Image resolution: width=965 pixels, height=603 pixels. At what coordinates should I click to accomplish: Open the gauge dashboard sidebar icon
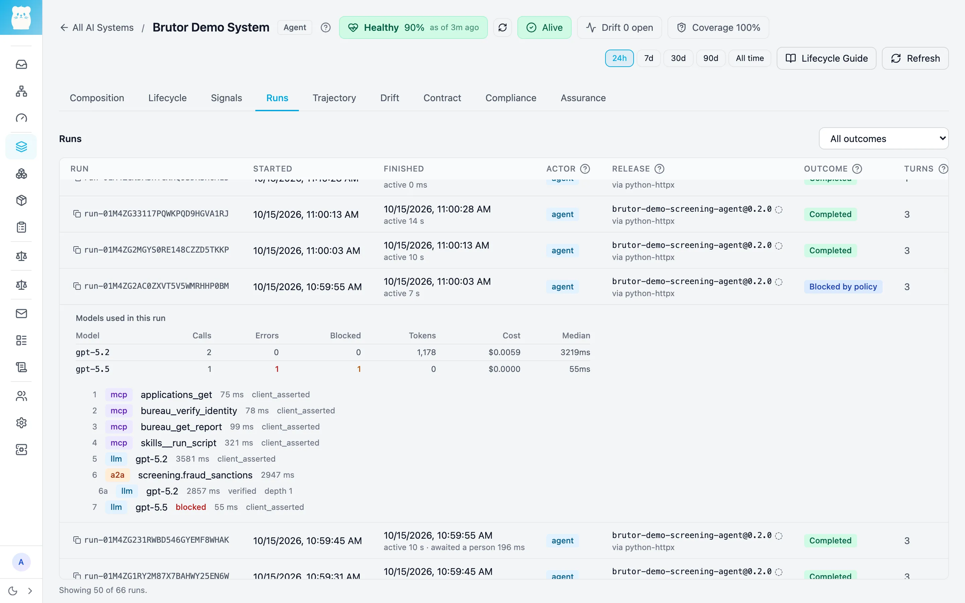(21, 118)
